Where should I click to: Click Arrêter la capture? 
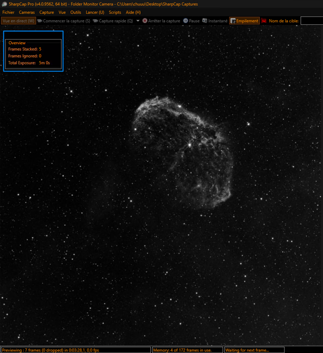[x=161, y=21]
